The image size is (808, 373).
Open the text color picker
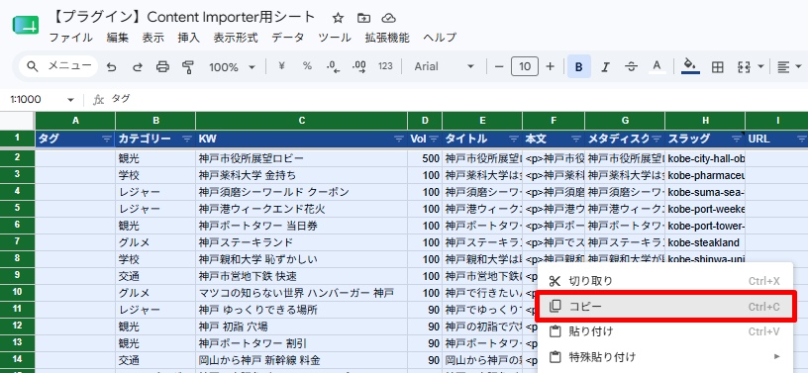656,66
